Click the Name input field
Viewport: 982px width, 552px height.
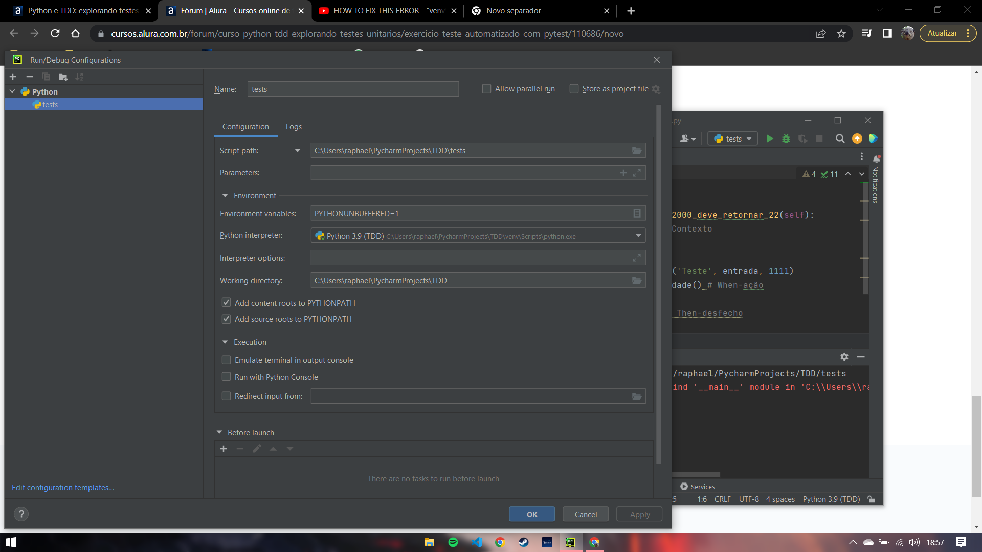353,89
